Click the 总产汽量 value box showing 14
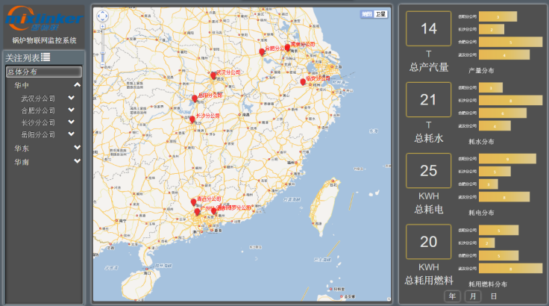 point(429,29)
